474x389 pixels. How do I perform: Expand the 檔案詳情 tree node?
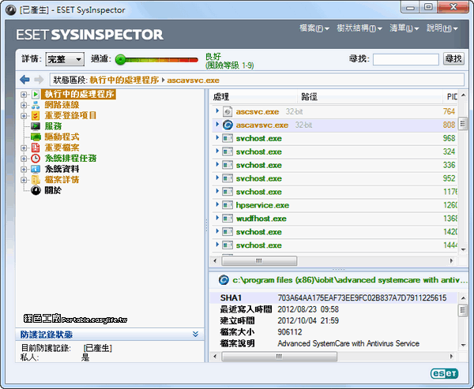pos(24,180)
